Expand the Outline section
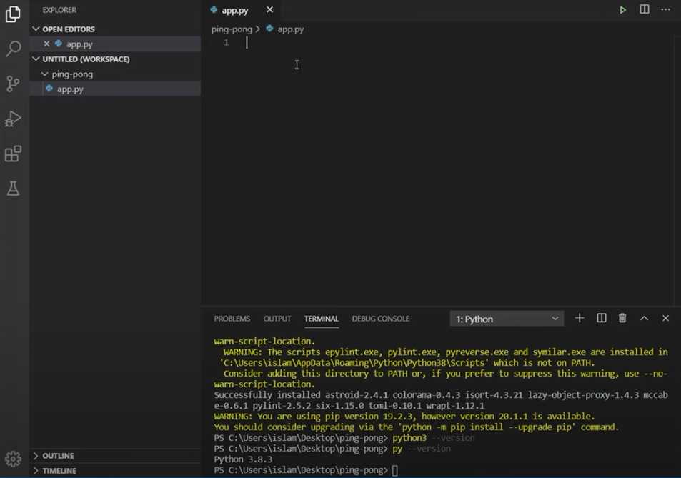Screen dimensions: 681x478 pos(36,456)
